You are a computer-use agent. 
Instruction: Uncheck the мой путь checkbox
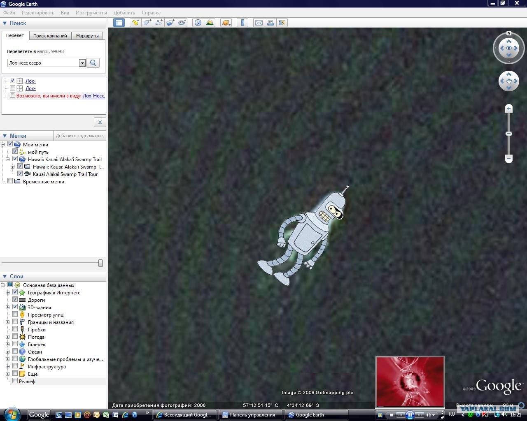click(x=15, y=152)
